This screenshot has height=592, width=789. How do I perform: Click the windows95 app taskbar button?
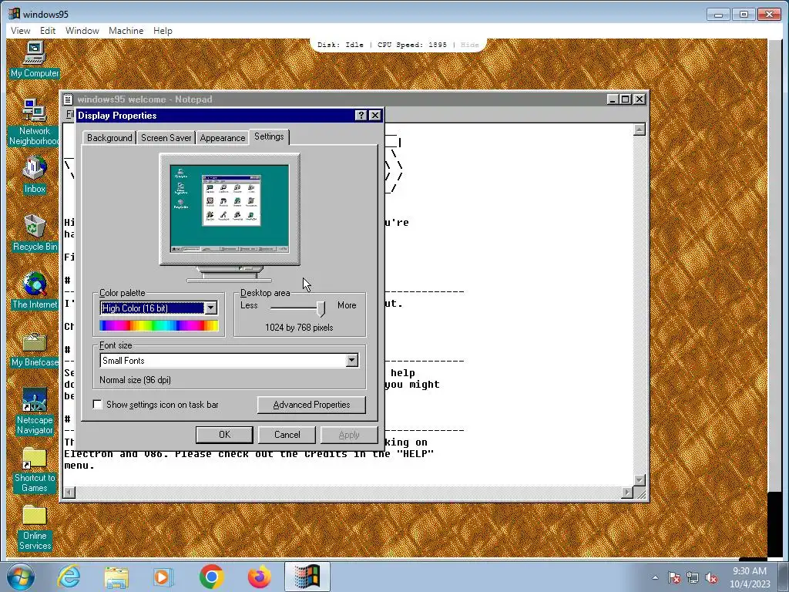(307, 577)
